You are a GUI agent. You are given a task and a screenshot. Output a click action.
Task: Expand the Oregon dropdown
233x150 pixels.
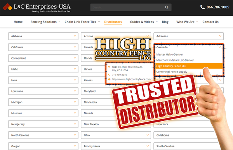pos(43,146)
